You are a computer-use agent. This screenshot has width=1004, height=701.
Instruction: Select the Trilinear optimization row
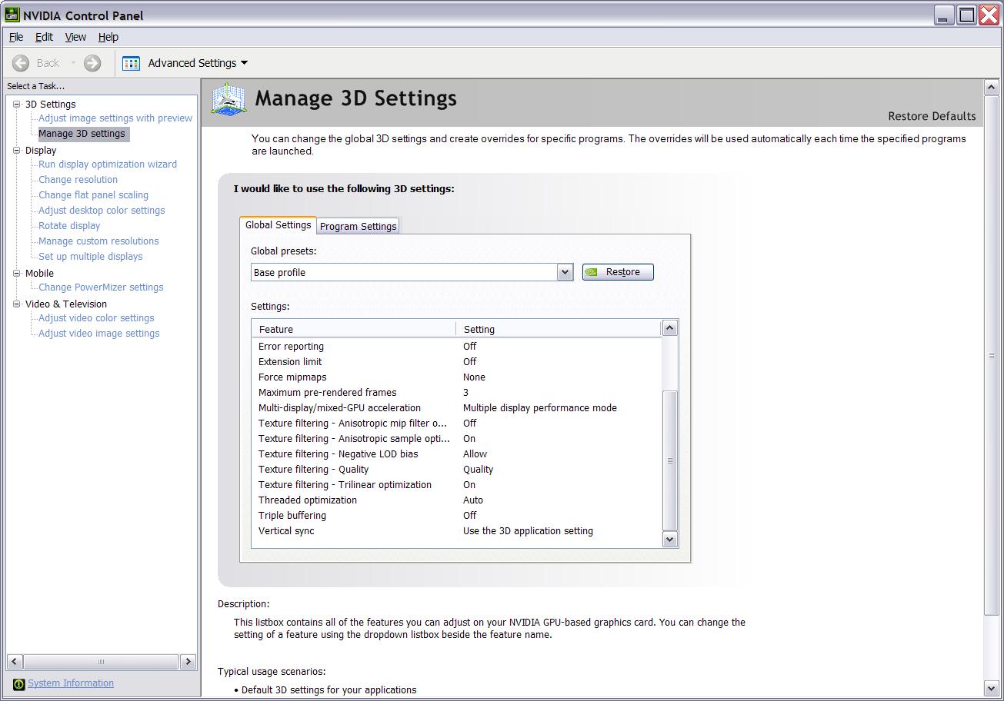[456, 485]
